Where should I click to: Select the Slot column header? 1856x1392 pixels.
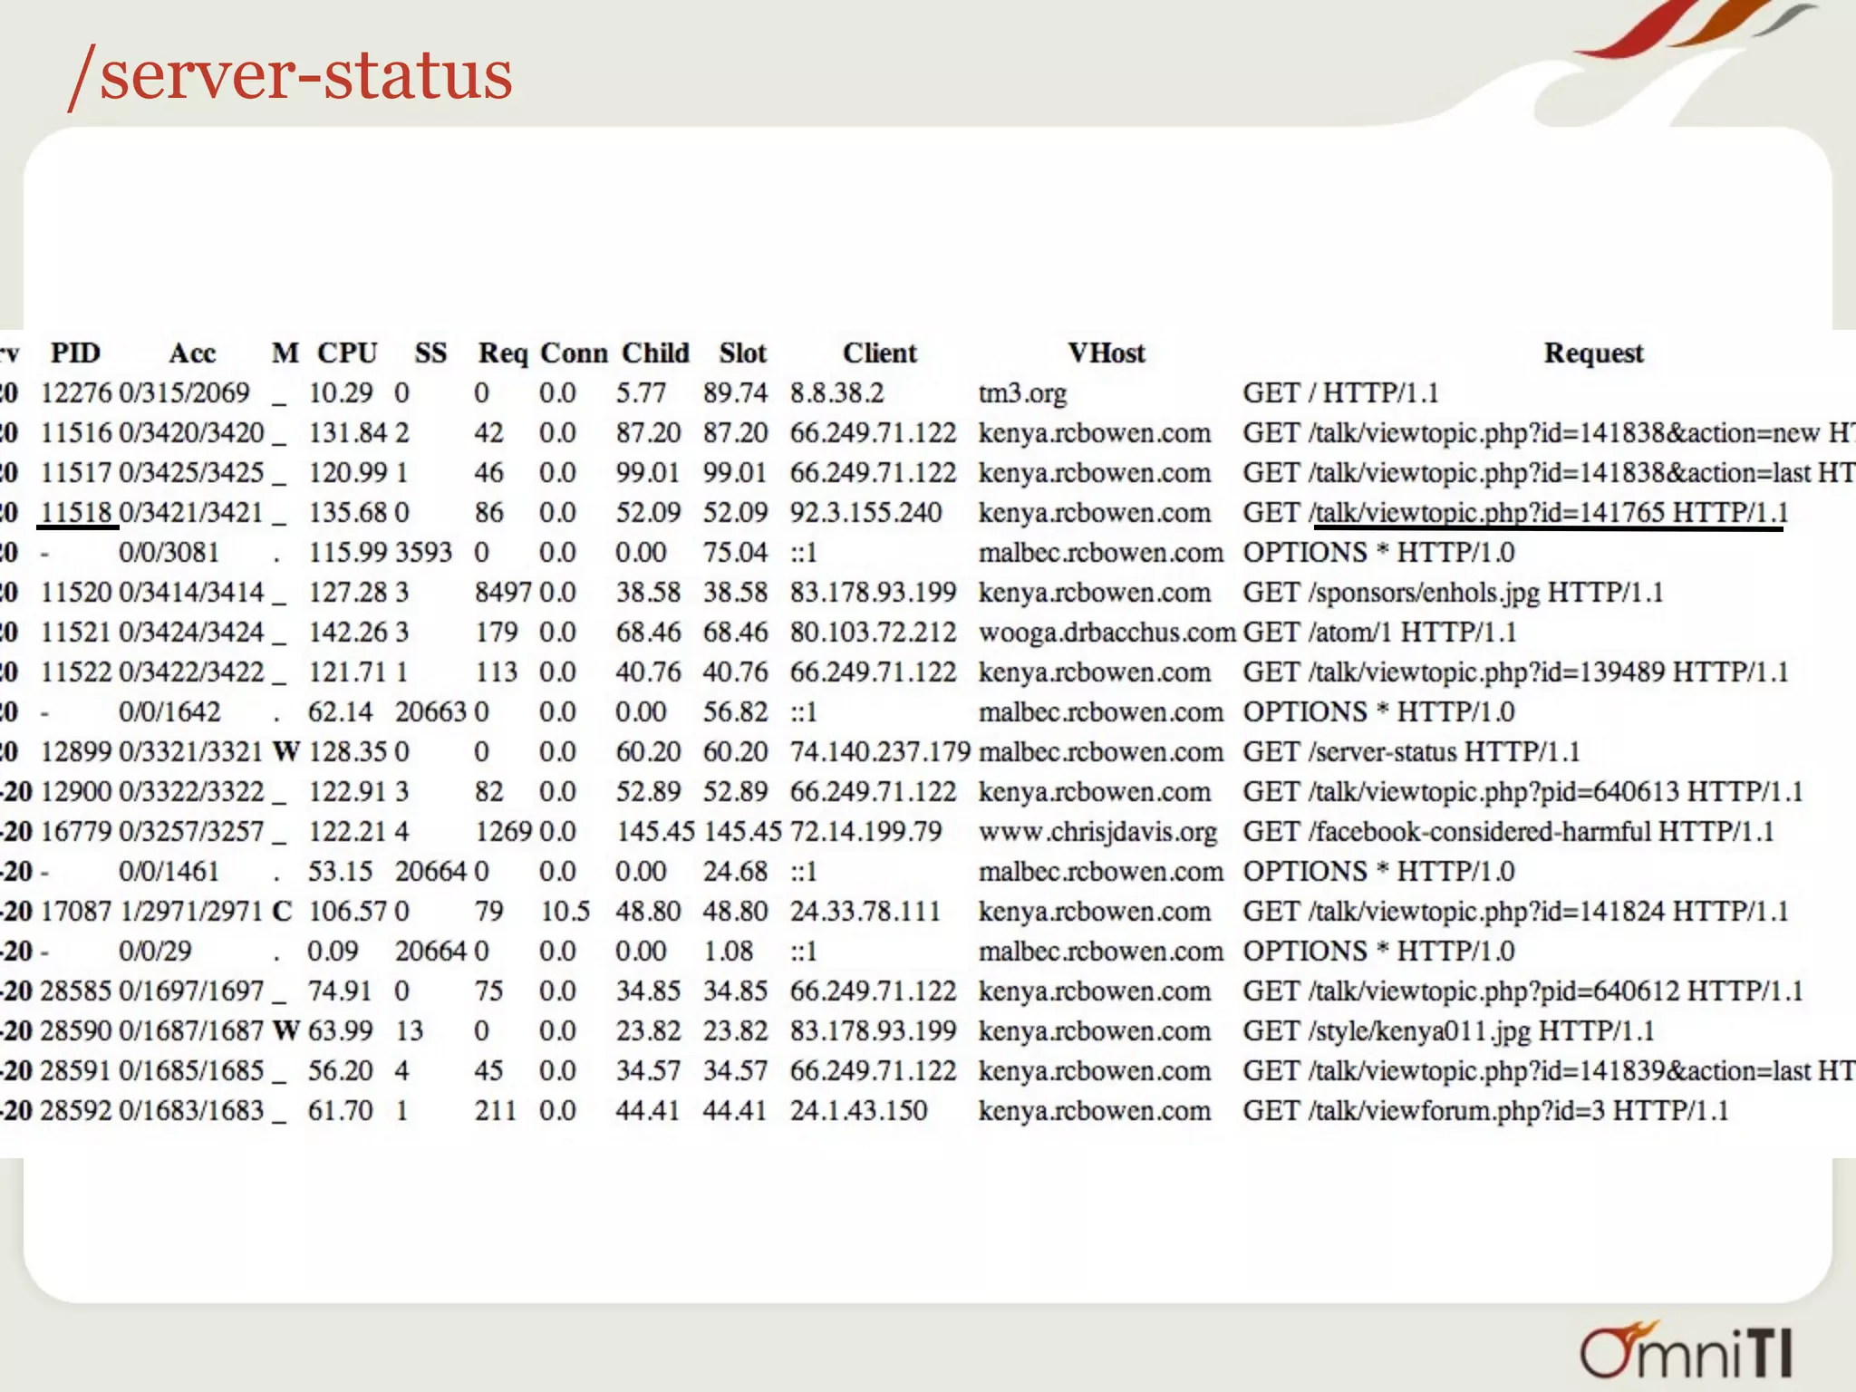[x=743, y=353]
